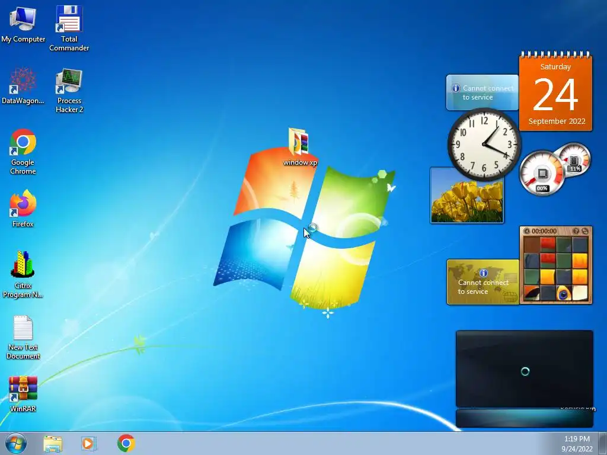Screen dimensions: 607x455
Task: Click the picture puzzle timer 00:00:00
Action: click(x=544, y=231)
